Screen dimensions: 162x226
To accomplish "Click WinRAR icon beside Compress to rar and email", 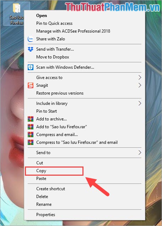I will pos(31,142).
